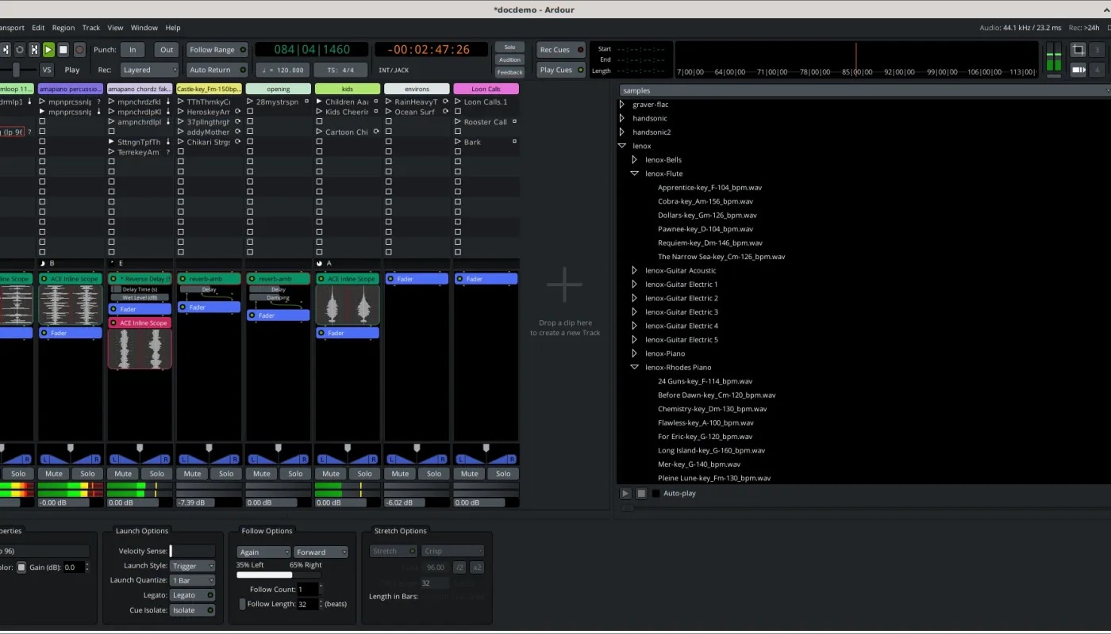Toggle the Stretch button in Stretch Options

(x=394, y=551)
